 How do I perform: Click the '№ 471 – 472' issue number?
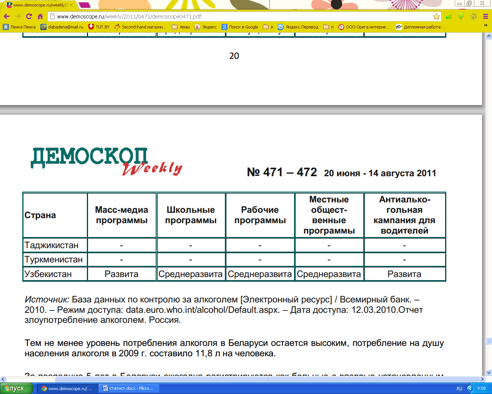[282, 172]
